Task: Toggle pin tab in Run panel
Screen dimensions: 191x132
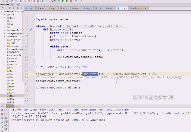Action: coord(2,127)
